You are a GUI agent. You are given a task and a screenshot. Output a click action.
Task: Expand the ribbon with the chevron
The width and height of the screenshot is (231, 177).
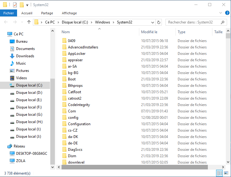(221, 13)
